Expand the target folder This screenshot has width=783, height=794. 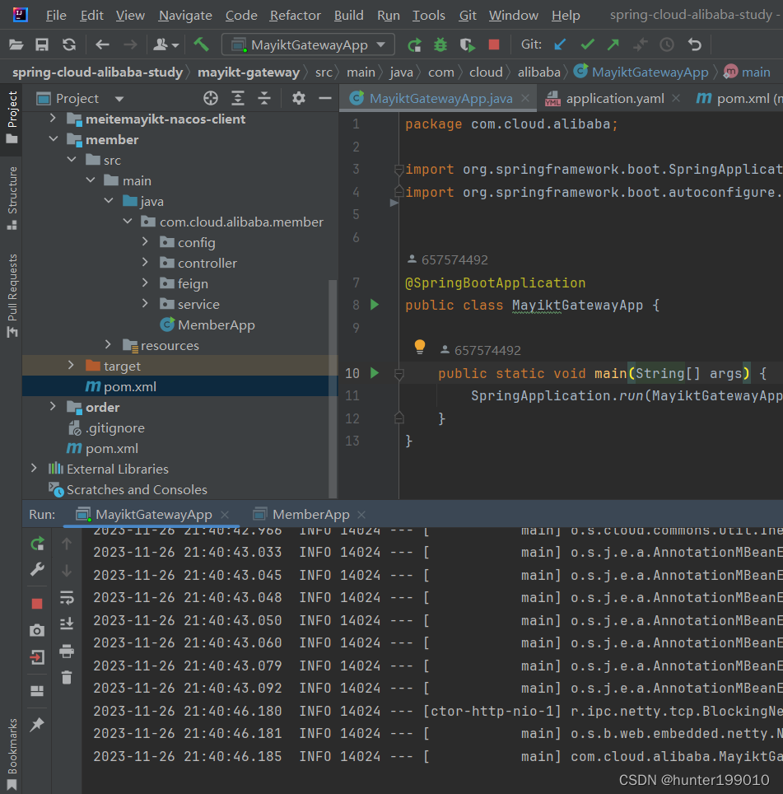click(x=71, y=365)
